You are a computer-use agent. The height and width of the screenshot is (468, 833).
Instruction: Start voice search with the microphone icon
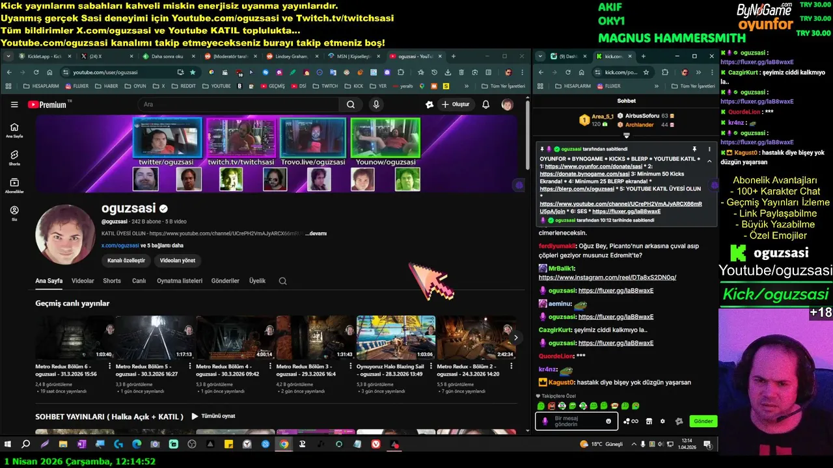[376, 105]
